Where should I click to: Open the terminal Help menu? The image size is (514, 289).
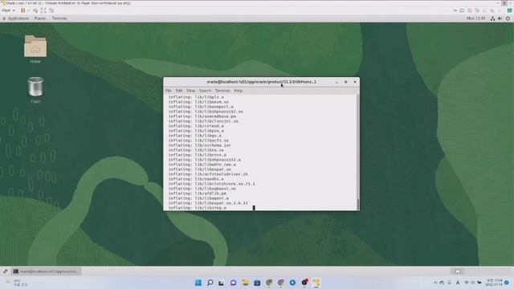pyautogui.click(x=238, y=91)
